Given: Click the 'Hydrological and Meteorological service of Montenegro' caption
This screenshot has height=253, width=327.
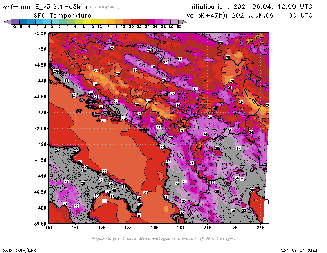Looking at the screenshot, I should pos(163,239).
